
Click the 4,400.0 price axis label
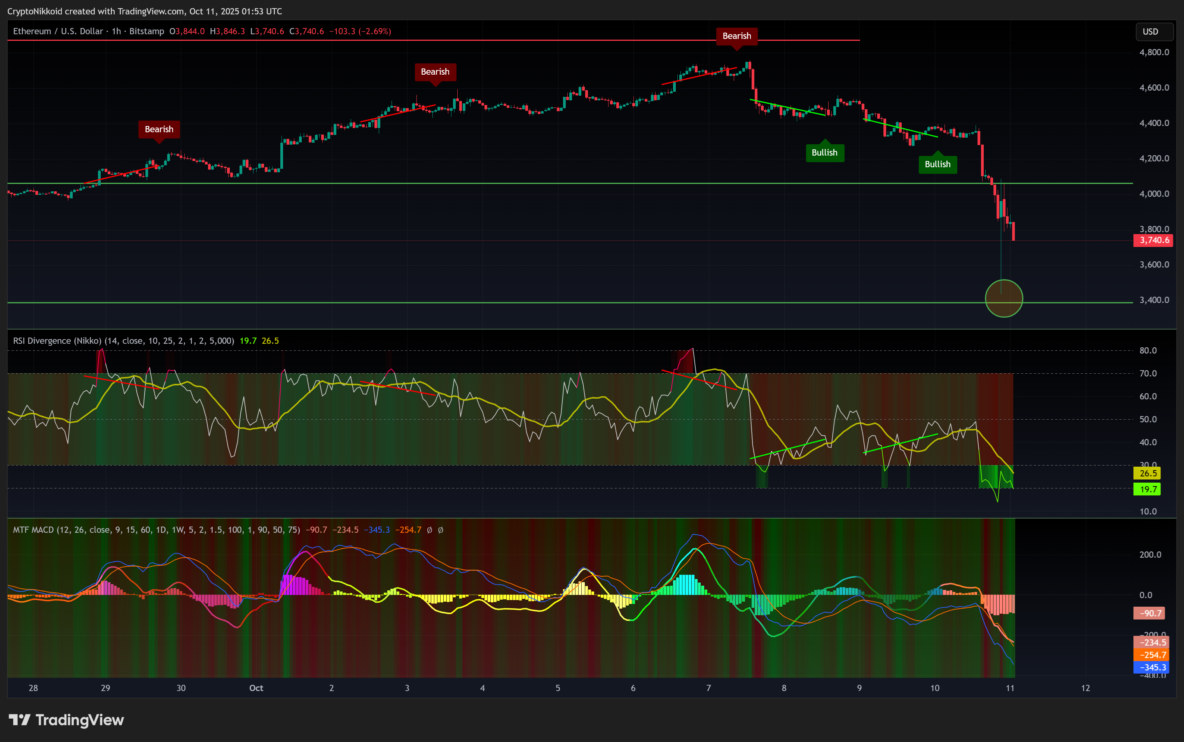coord(1154,123)
